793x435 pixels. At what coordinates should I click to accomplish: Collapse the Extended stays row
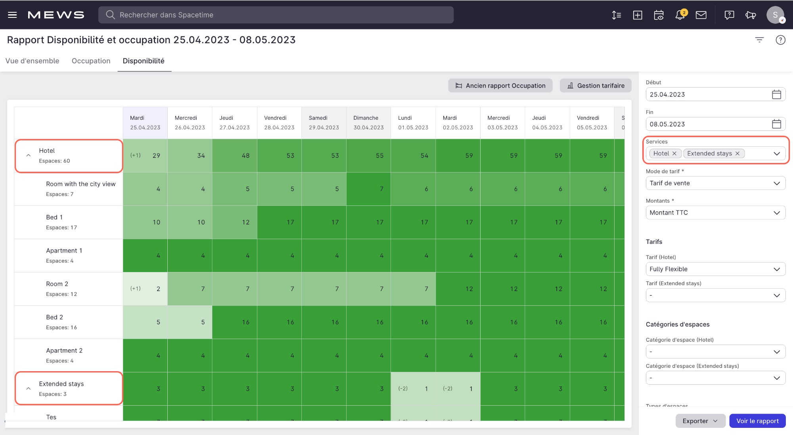pyautogui.click(x=29, y=389)
